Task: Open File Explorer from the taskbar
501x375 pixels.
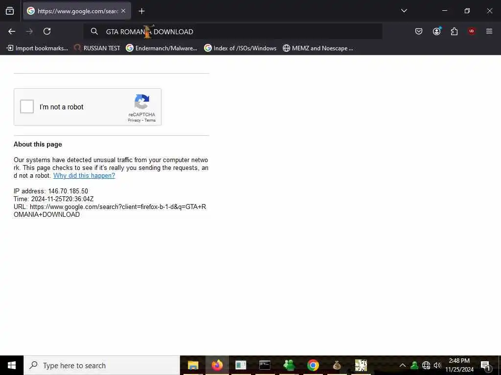Action: point(193,365)
